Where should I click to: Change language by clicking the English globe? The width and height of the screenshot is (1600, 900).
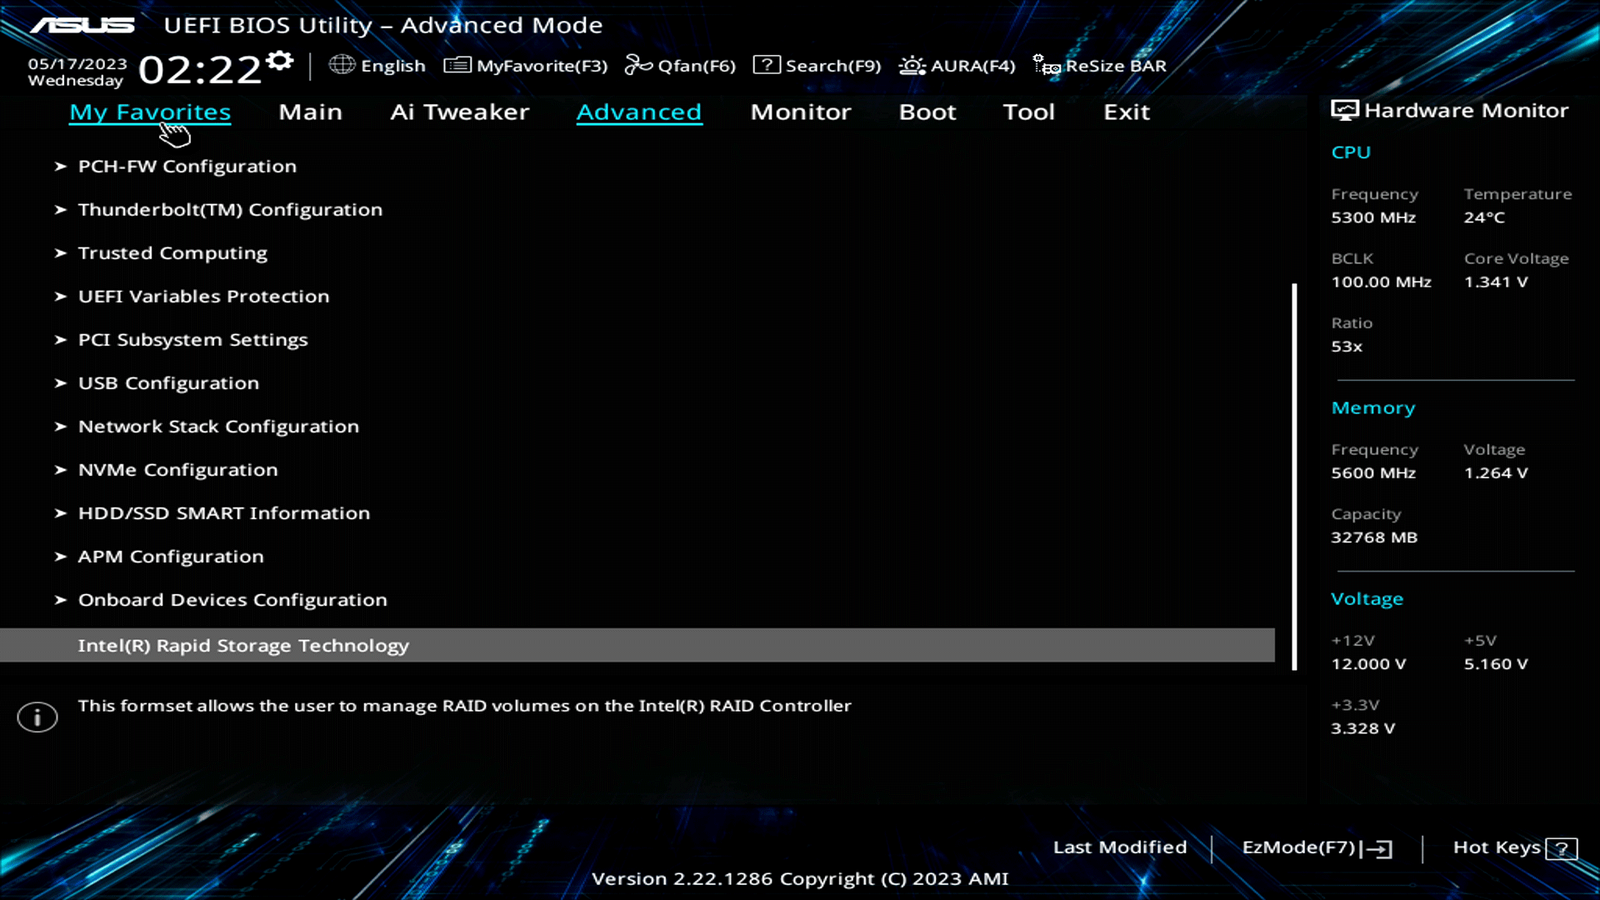coord(342,64)
